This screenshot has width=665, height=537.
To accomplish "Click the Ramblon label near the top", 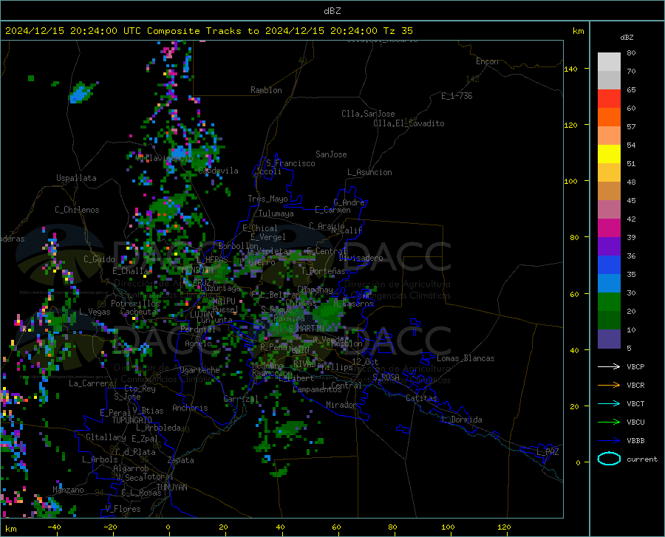I will (x=266, y=90).
